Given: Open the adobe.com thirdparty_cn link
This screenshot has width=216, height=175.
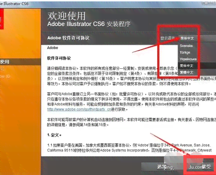Looking at the screenshot, I should (x=79, y=109).
